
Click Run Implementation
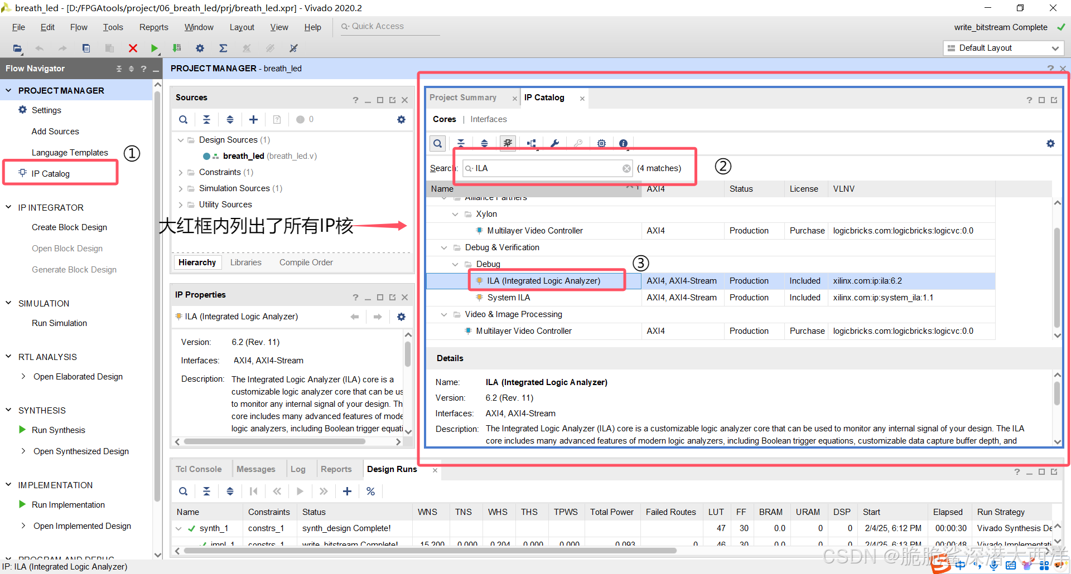(68, 505)
